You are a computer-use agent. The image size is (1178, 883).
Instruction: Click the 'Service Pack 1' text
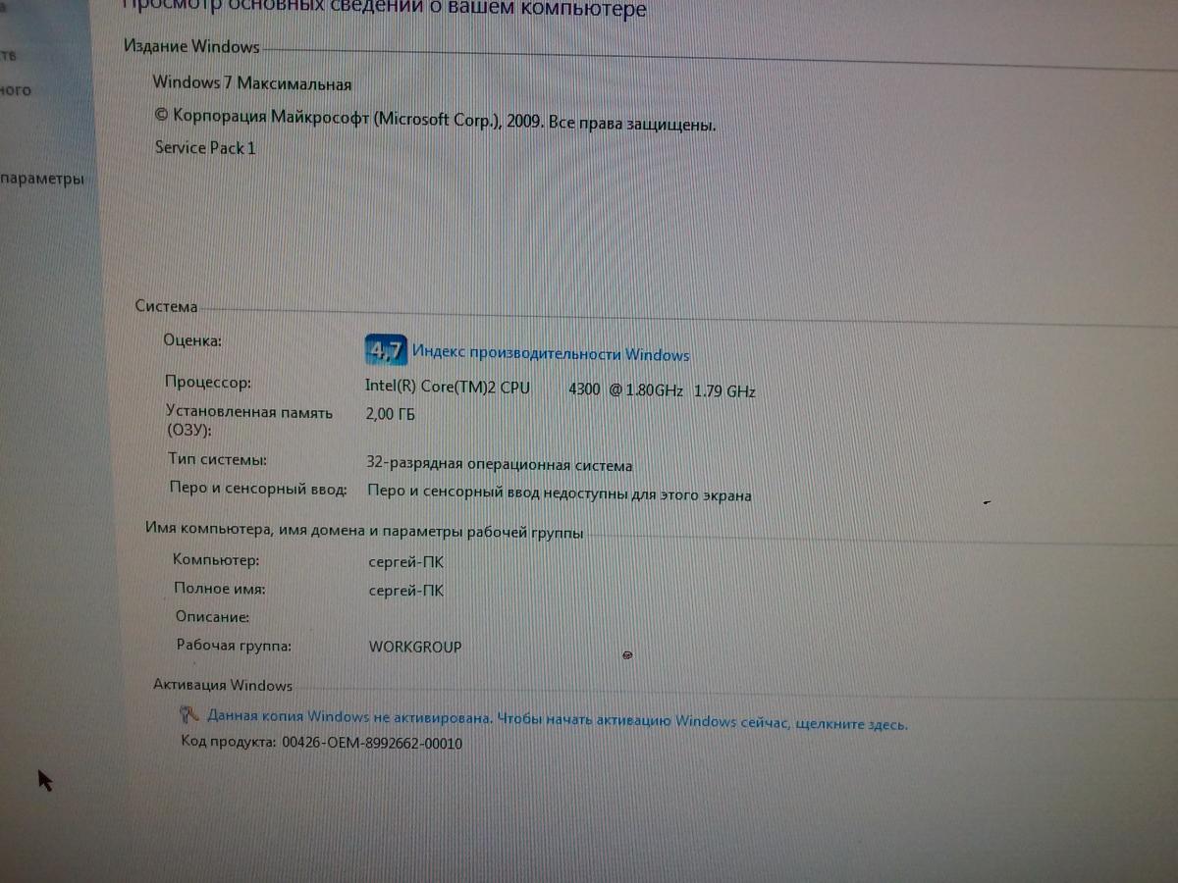click(205, 148)
